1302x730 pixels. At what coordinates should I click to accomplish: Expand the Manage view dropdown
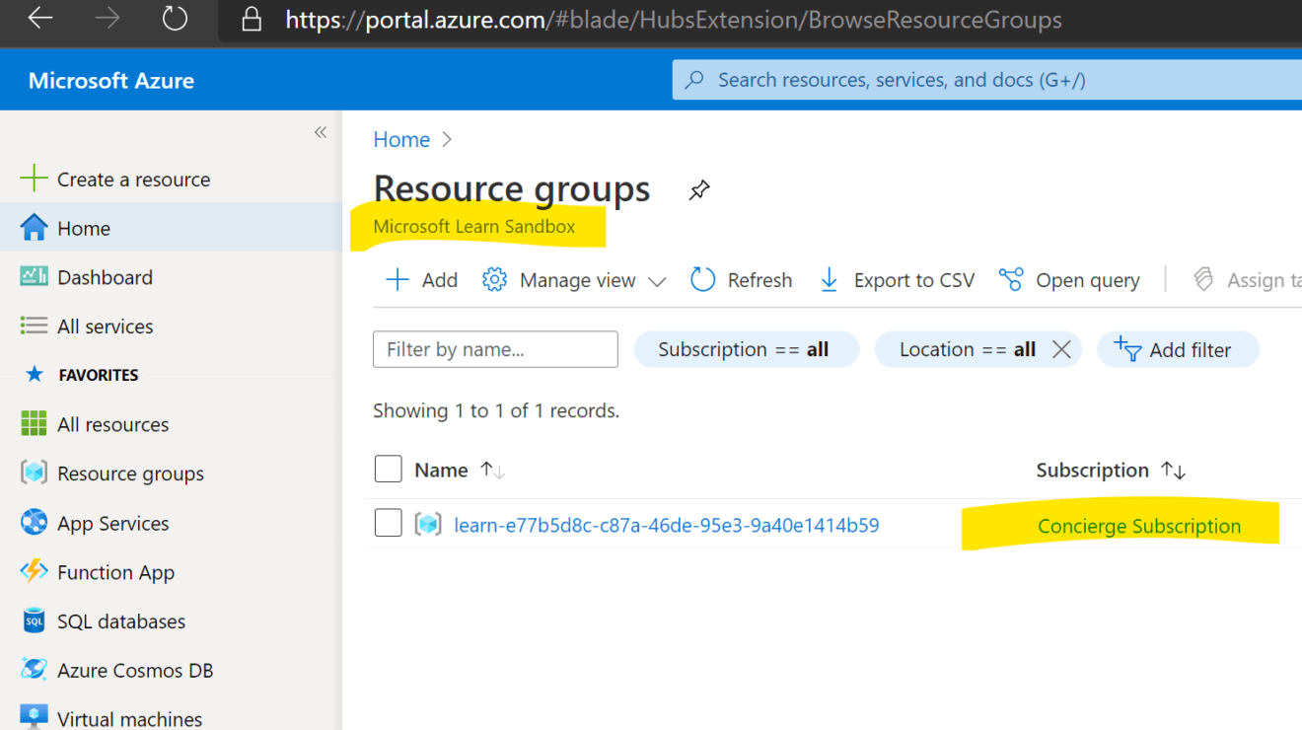[x=656, y=281]
